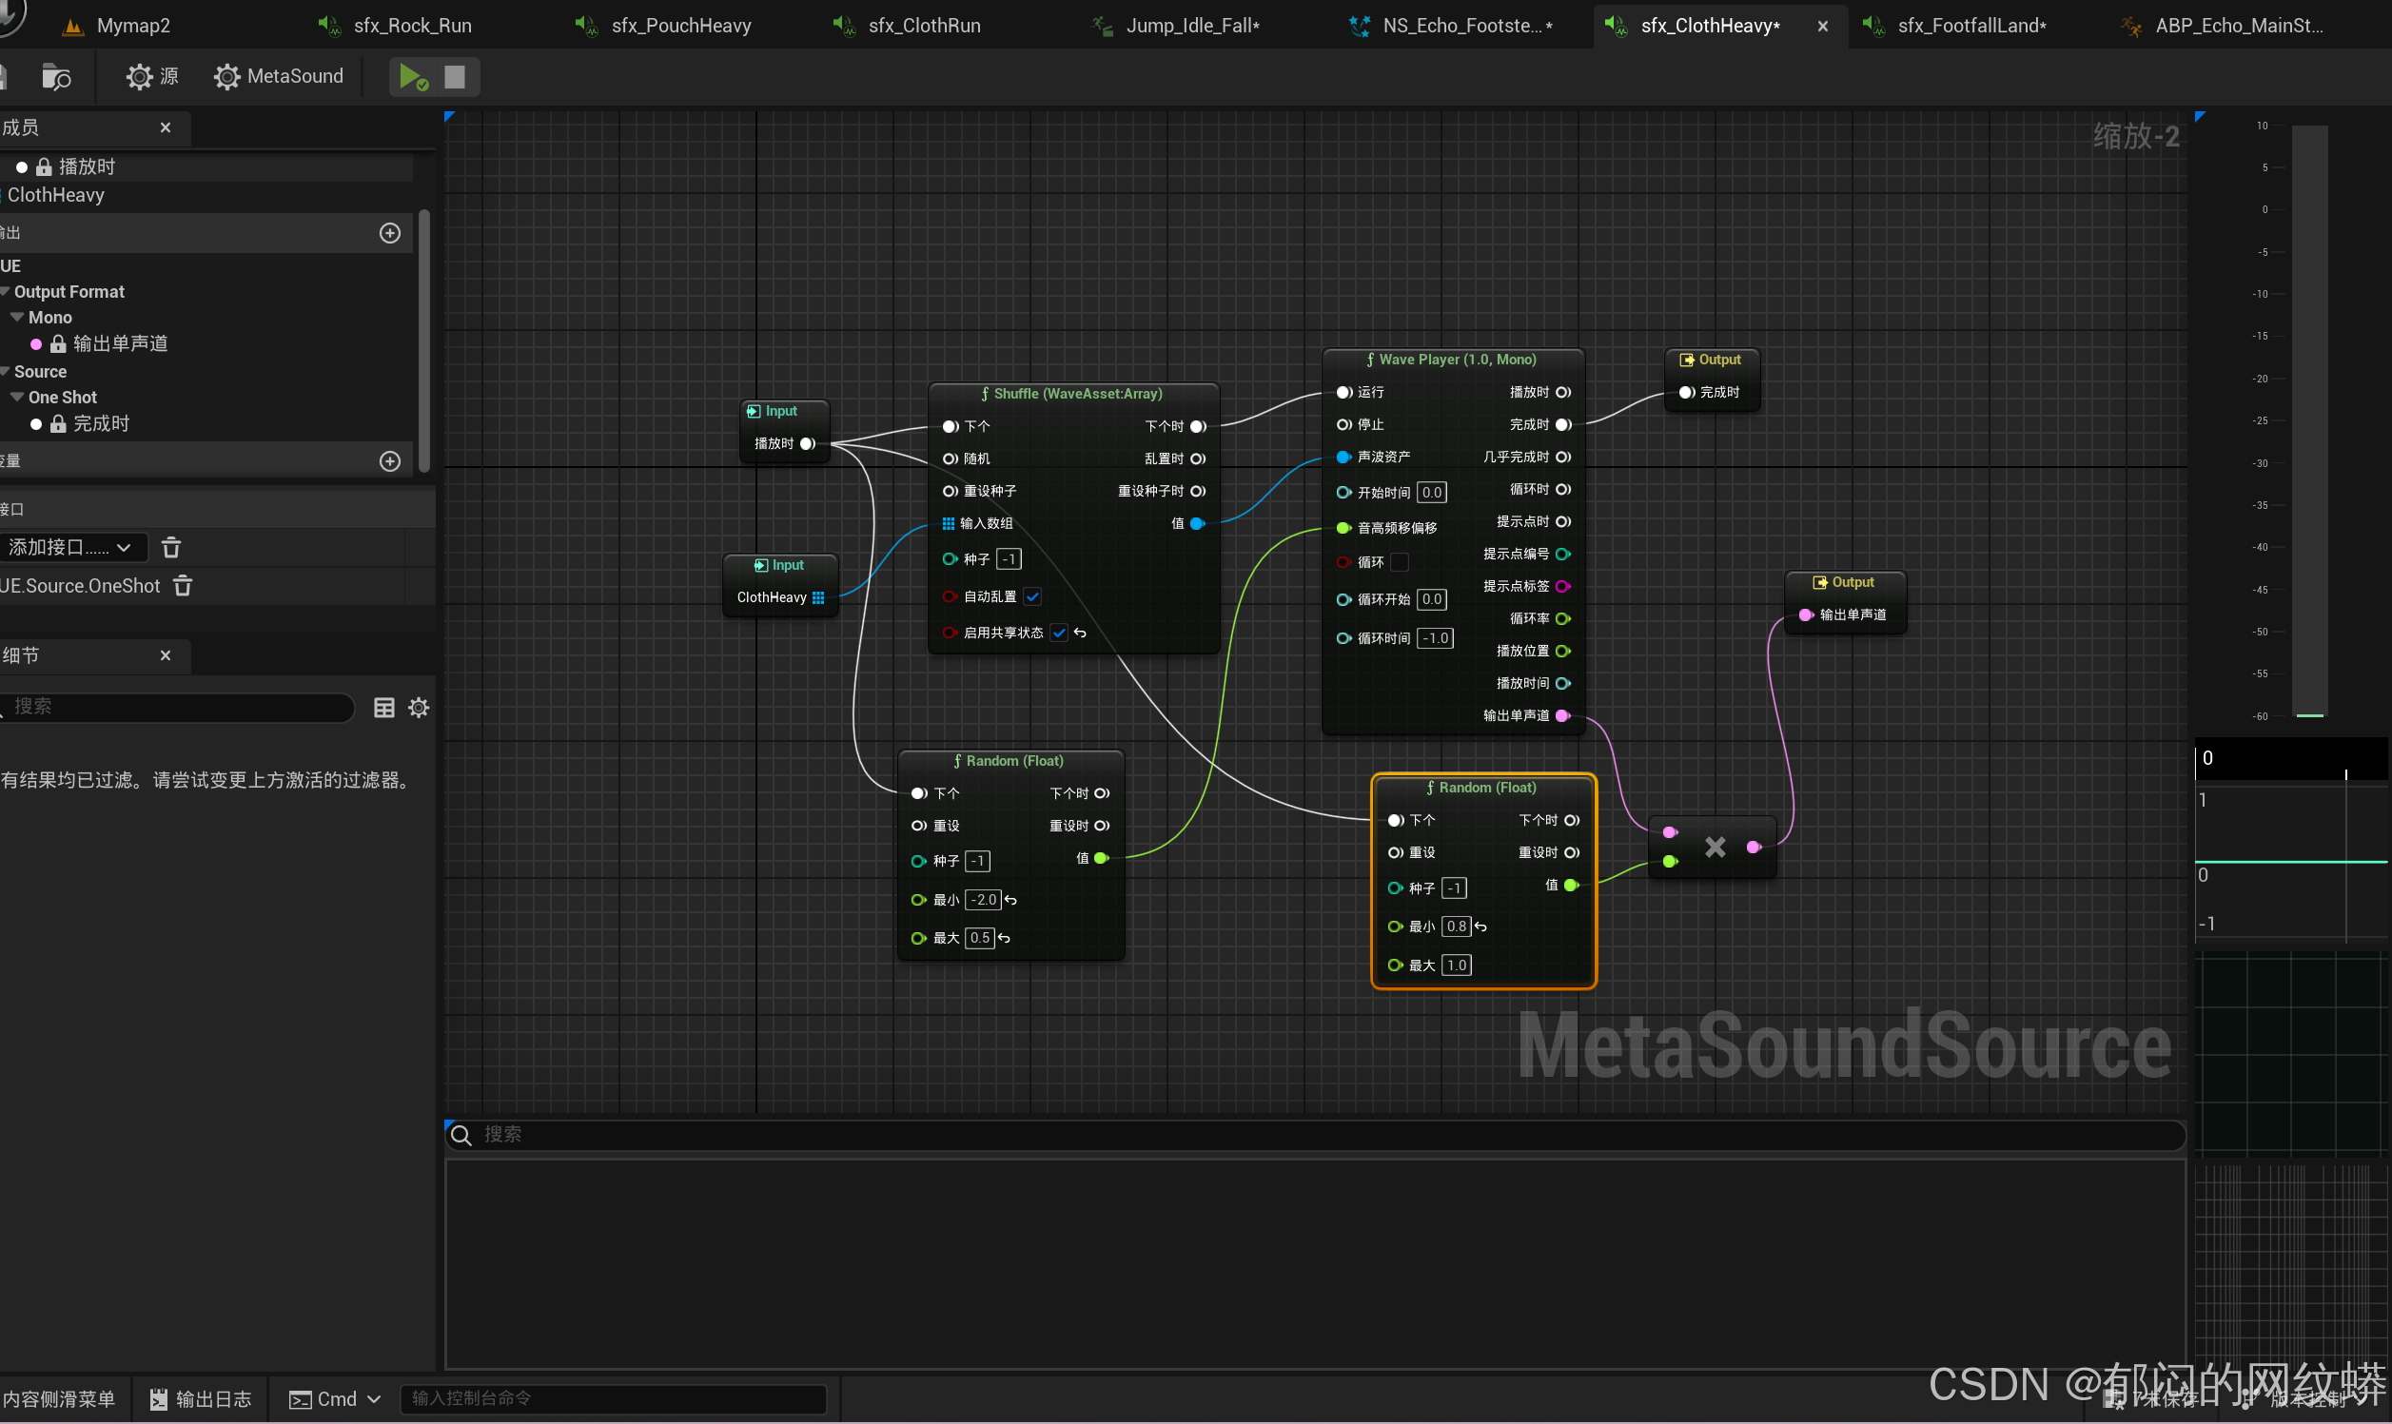Screen dimensions: 2392x1424
Task: Switch Details to property matrix table icon
Action: pos(383,708)
